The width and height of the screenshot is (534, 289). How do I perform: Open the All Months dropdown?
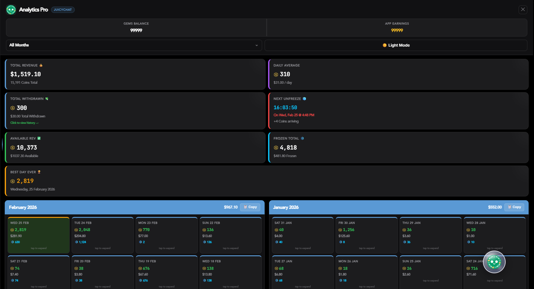click(x=134, y=45)
